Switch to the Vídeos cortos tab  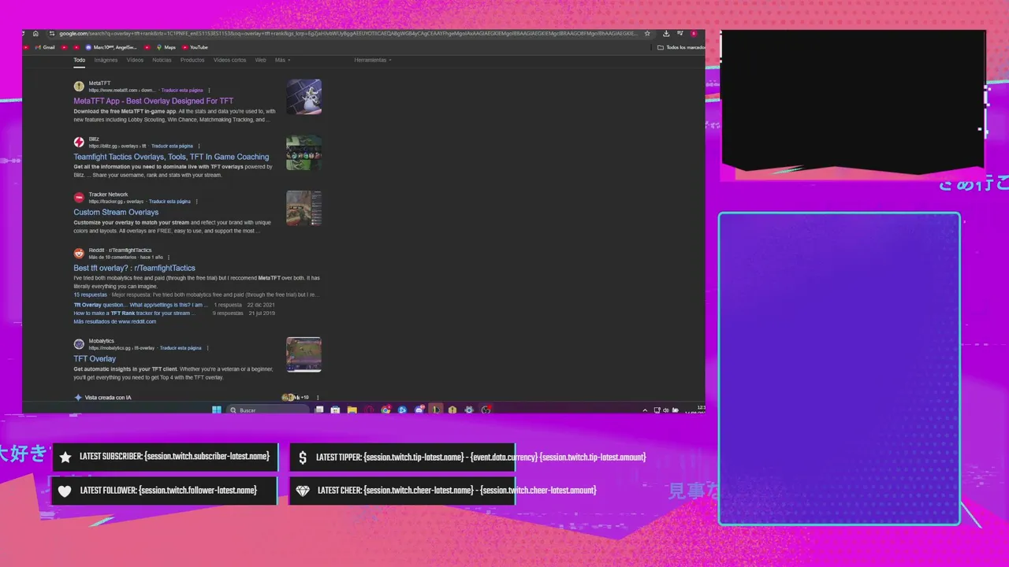coord(229,60)
